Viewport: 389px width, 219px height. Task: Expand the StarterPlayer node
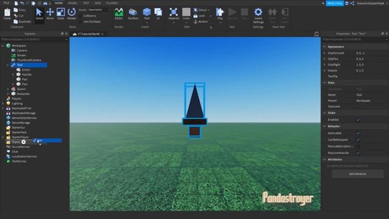pos(2,137)
